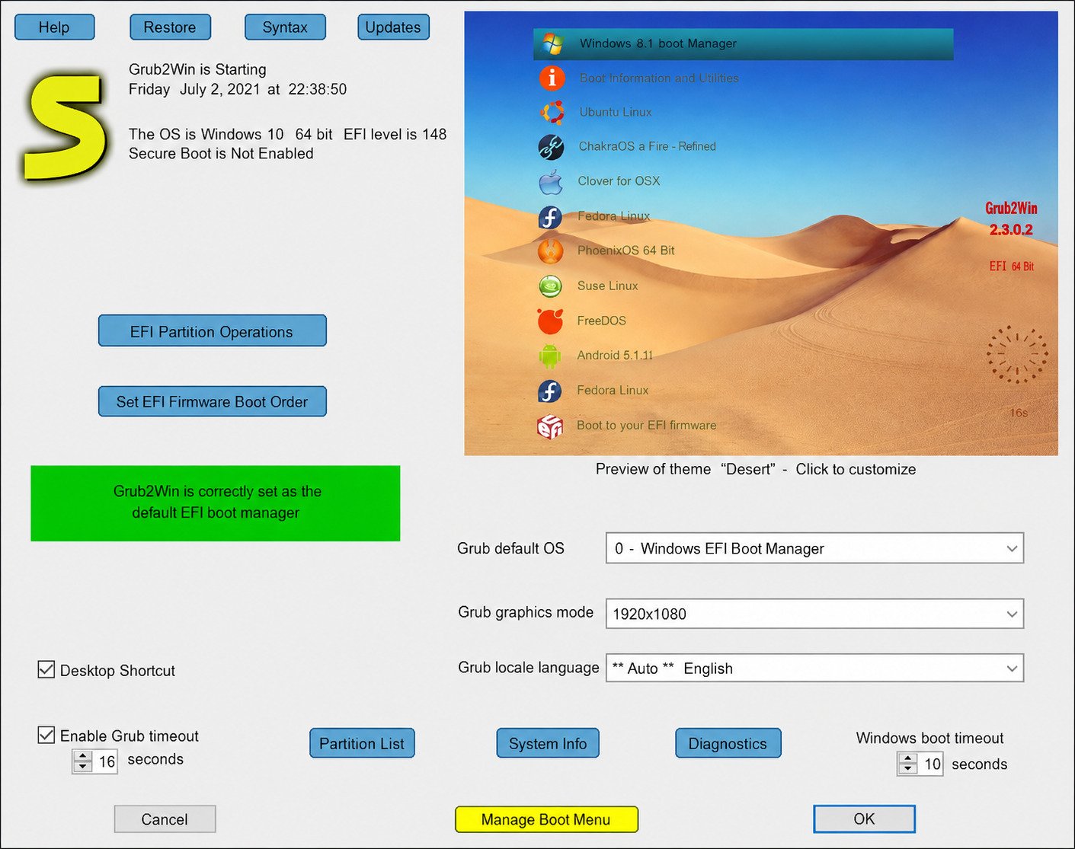Check for Updates button
Image resolution: width=1075 pixels, height=849 pixels.
(393, 27)
